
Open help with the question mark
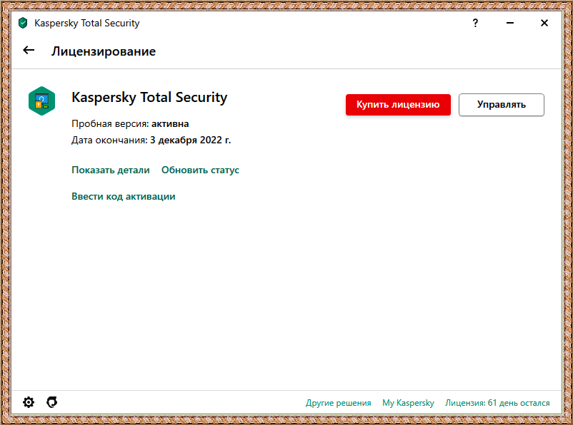point(475,23)
